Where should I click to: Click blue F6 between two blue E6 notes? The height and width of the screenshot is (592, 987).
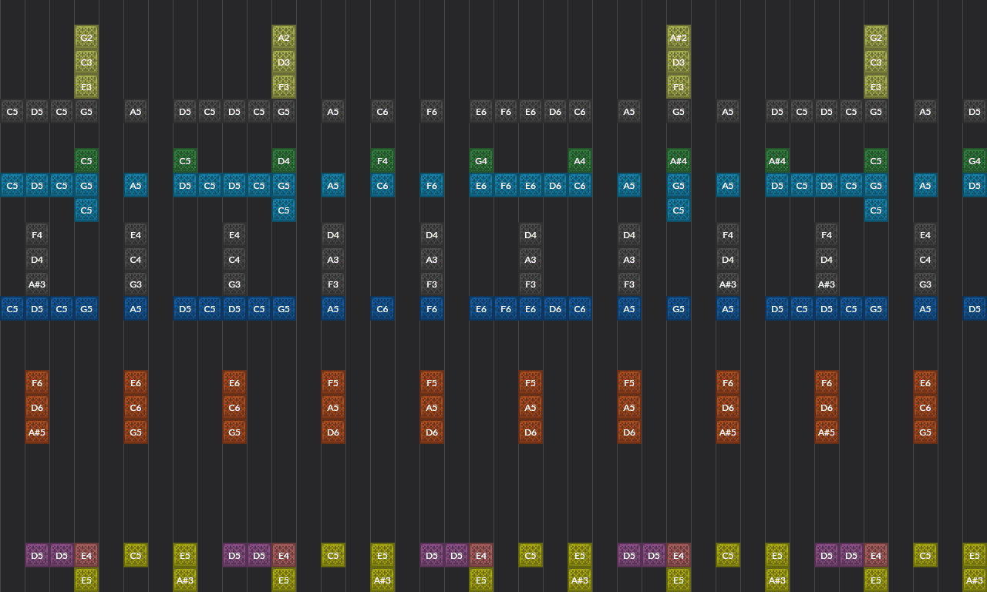[506, 309]
